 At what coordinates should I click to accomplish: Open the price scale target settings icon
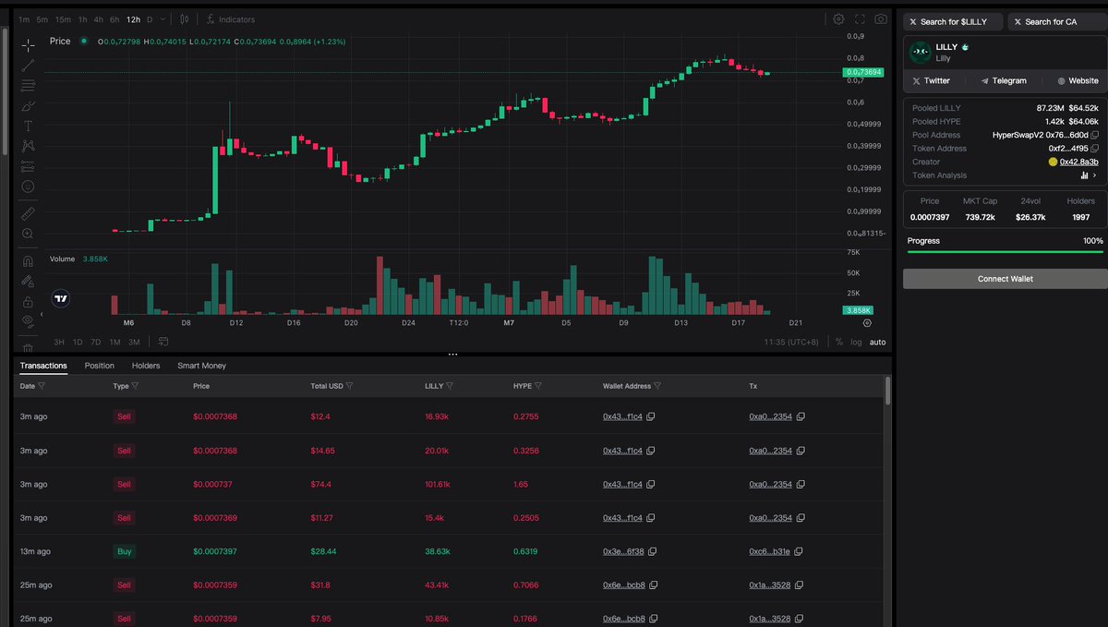(866, 323)
